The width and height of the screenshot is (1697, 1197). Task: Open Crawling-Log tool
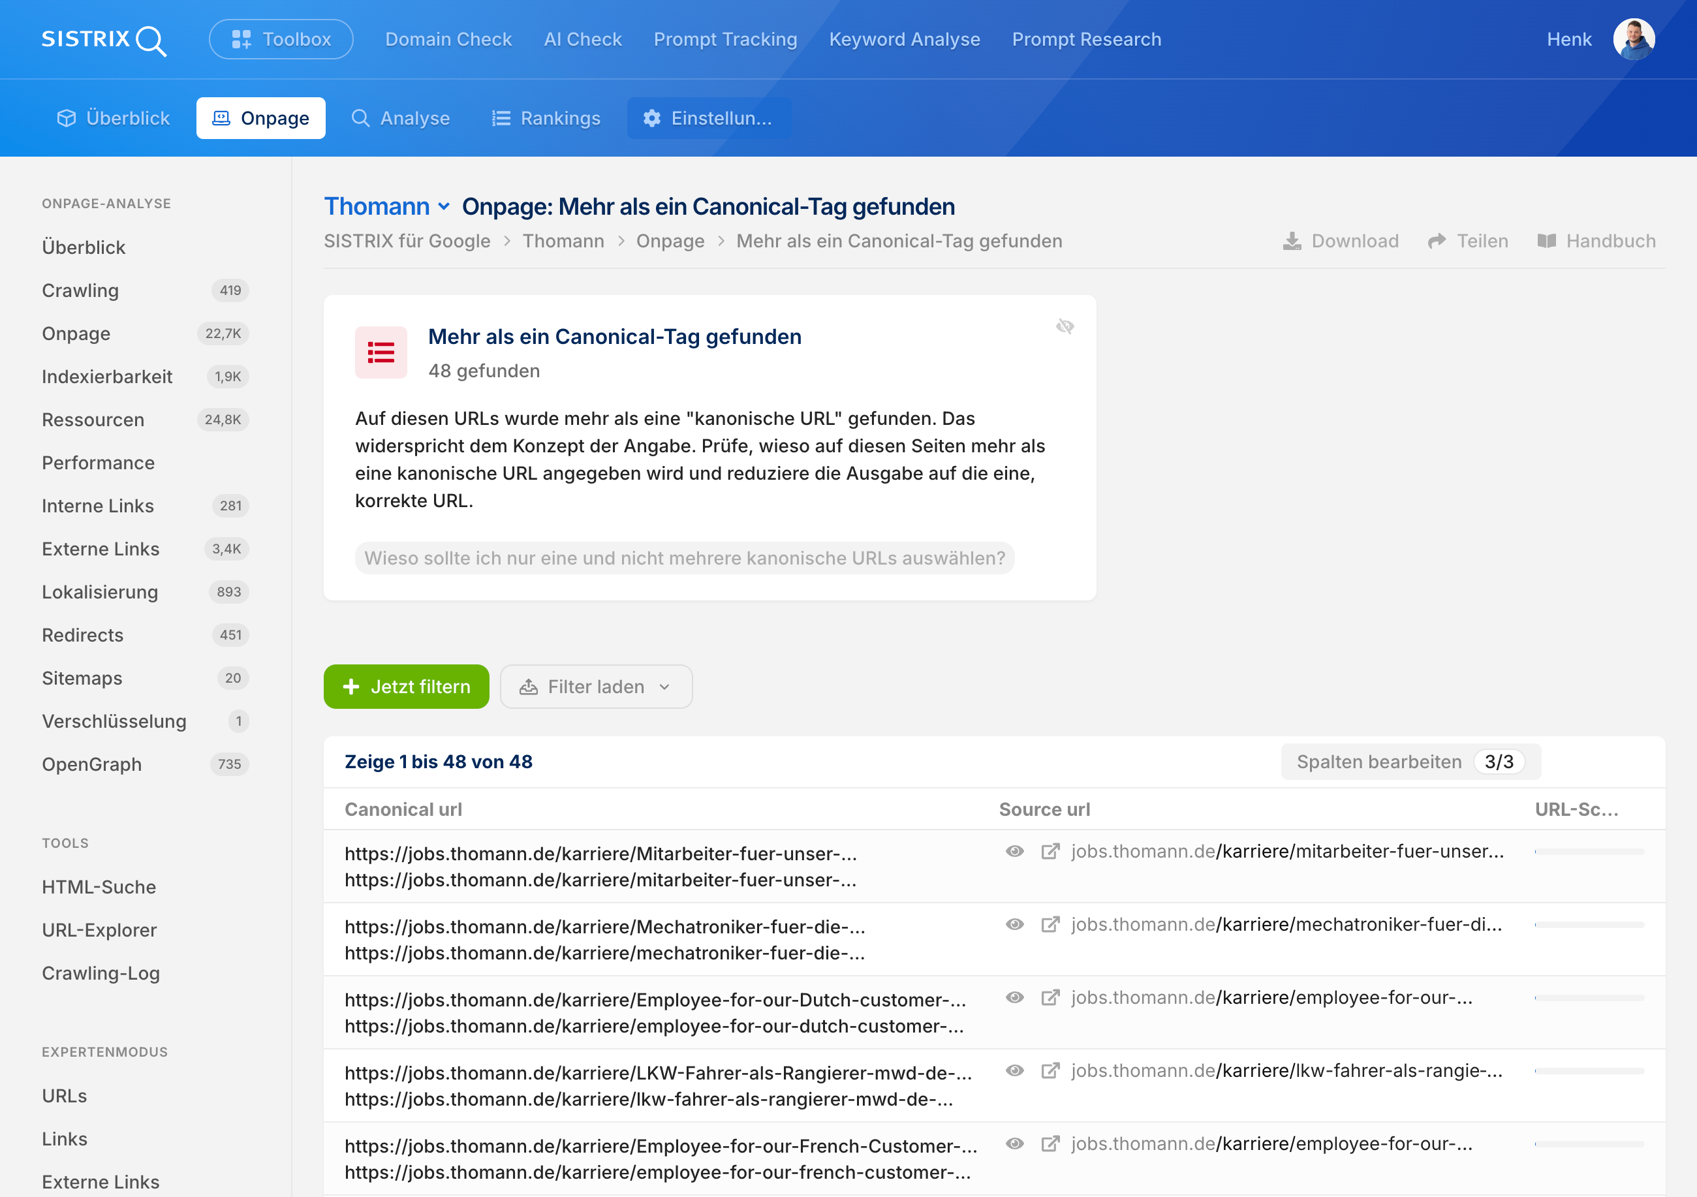click(101, 973)
